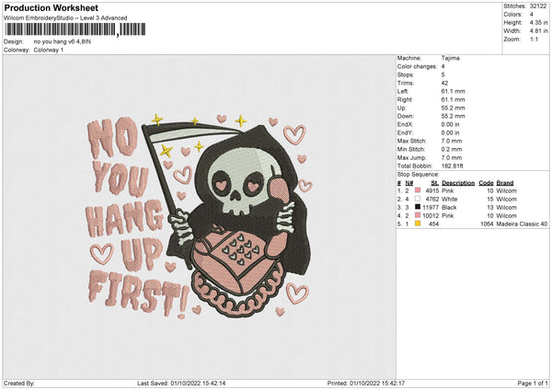
Task: Click the 'White' description in stop row 2
Action: [x=450, y=200]
